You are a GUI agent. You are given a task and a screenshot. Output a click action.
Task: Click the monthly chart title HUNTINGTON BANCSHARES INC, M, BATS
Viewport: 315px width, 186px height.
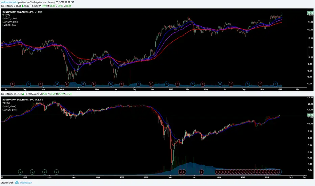[x=23, y=99]
